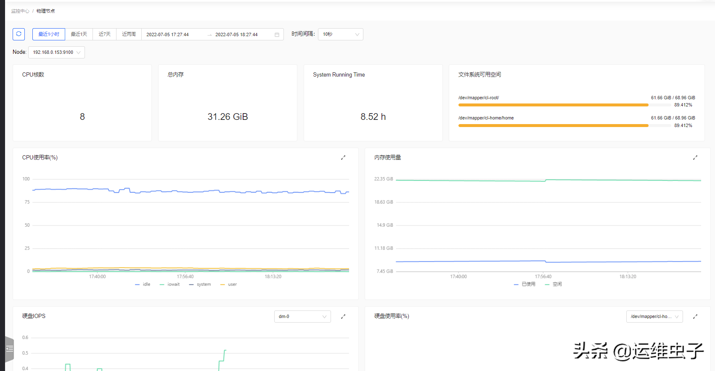Click the 18:13:20 tick on memory chart
715x371 pixels.
[628, 276]
